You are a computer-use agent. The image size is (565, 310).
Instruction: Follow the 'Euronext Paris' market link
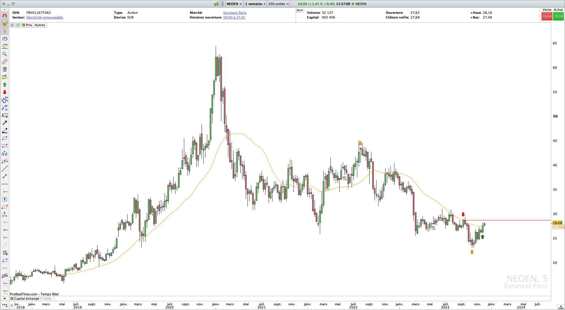tap(235, 13)
